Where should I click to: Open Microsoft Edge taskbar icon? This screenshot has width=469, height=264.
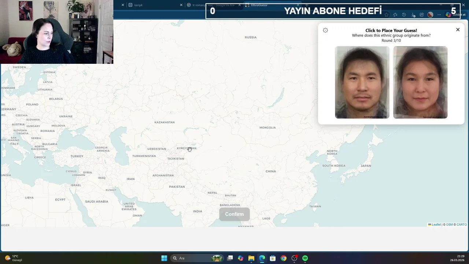(262, 258)
